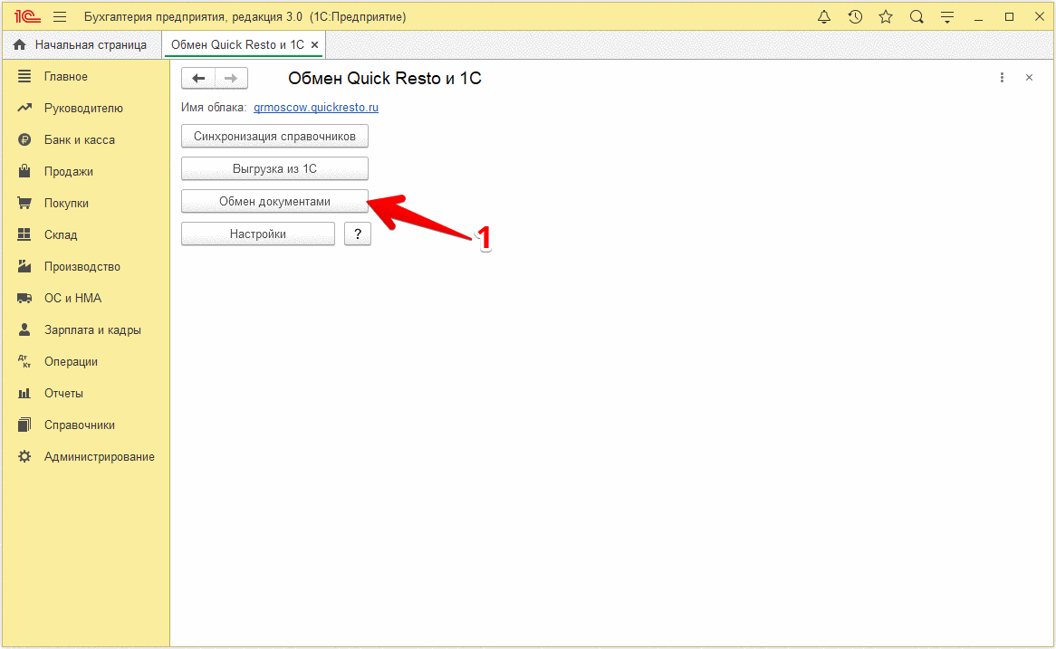Open notifications bell icon

(823, 17)
